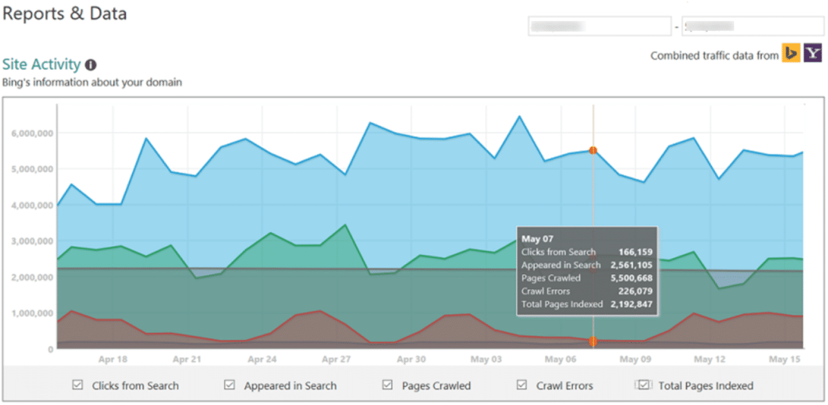The width and height of the screenshot is (828, 405).
Task: Toggle the Pages Crawled checkbox
Action: point(387,385)
